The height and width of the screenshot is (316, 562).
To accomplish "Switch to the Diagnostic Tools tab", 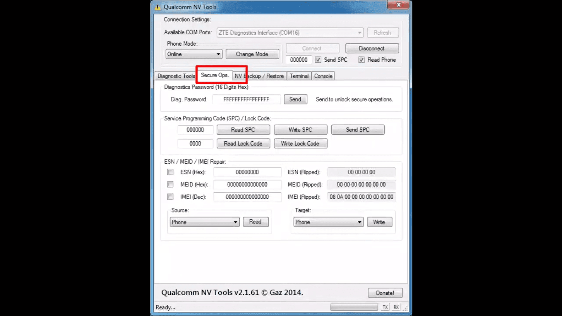I will click(x=176, y=76).
